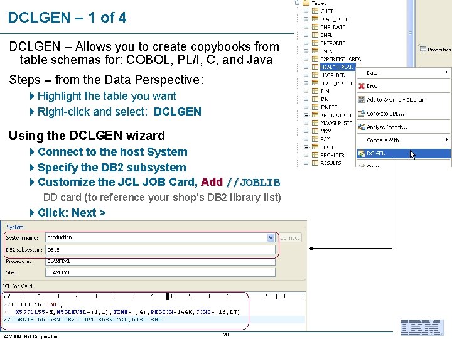
Task: Click the DCLGEN menu icon
Action: [x=362, y=153]
